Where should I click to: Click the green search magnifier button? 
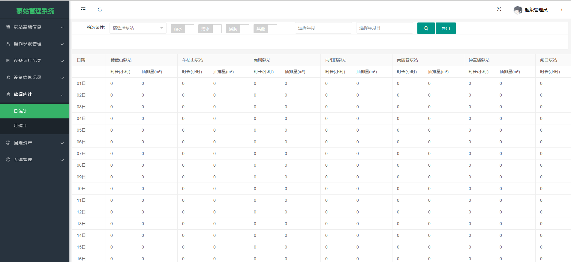pyautogui.click(x=426, y=28)
